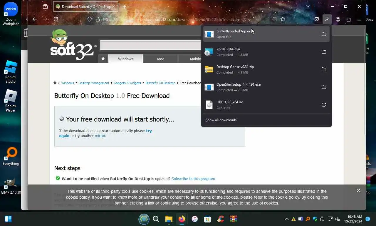Image resolution: width=376 pixels, height=226 pixels.
Task: Open the Gadgets & Widgets breadcrumb link
Action: (127, 83)
